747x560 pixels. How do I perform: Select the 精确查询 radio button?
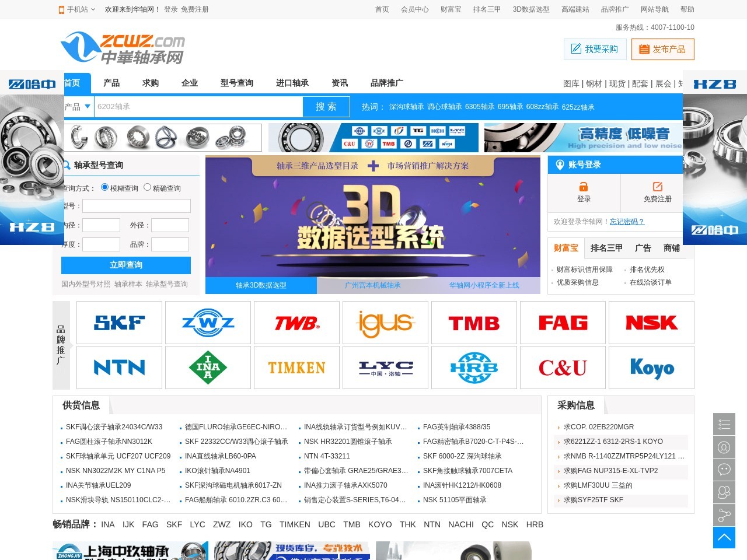tap(147, 187)
